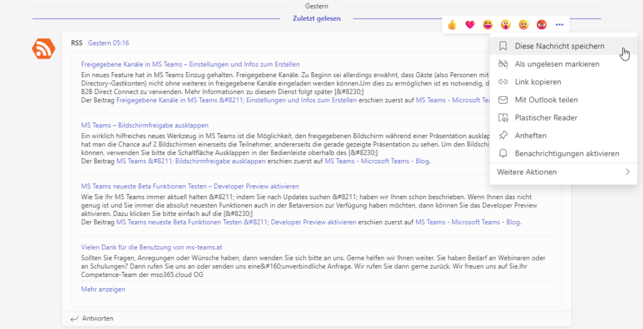
Task: Click the paragraph starting 'Sollten Sie Fragen'
Action: (314, 266)
